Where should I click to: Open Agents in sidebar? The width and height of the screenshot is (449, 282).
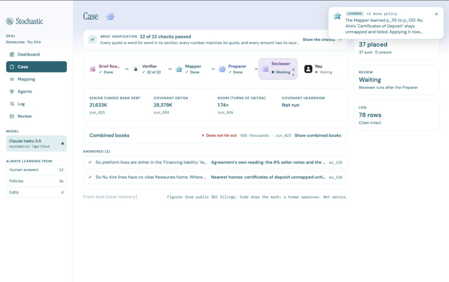tap(36, 92)
